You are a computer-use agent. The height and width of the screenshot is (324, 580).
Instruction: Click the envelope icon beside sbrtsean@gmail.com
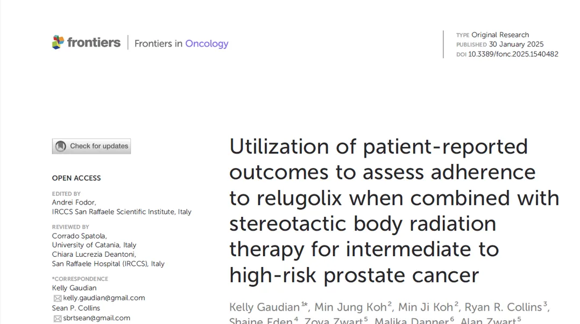point(57,319)
